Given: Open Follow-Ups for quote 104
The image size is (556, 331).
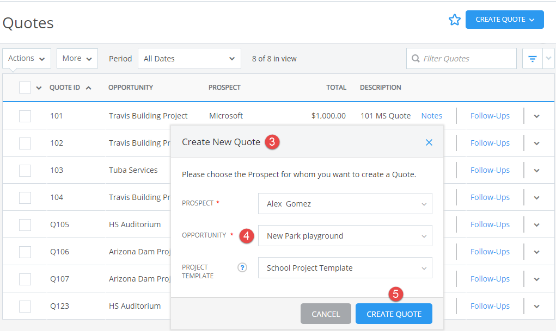Looking at the screenshot, I should point(490,197).
